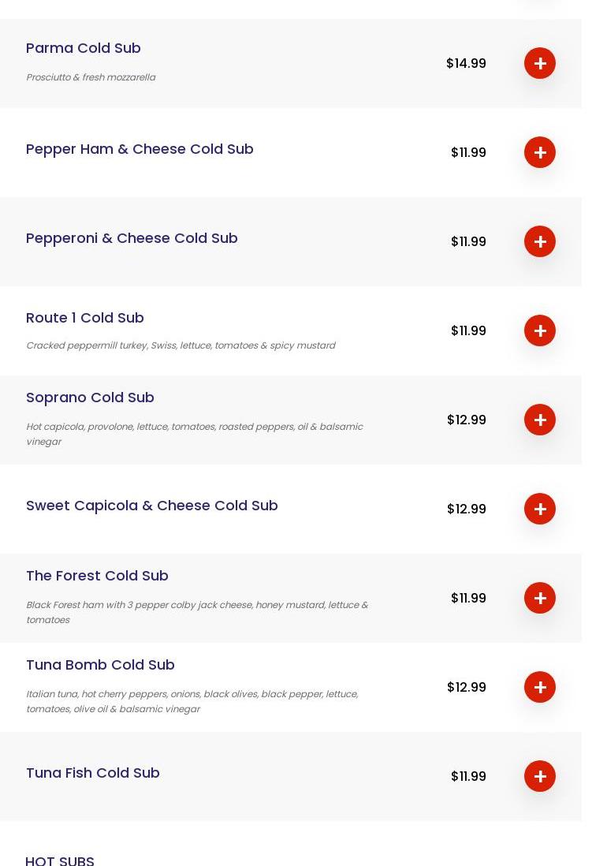Open Pepperoni & Cheese Cold Sub title

[x=132, y=238]
